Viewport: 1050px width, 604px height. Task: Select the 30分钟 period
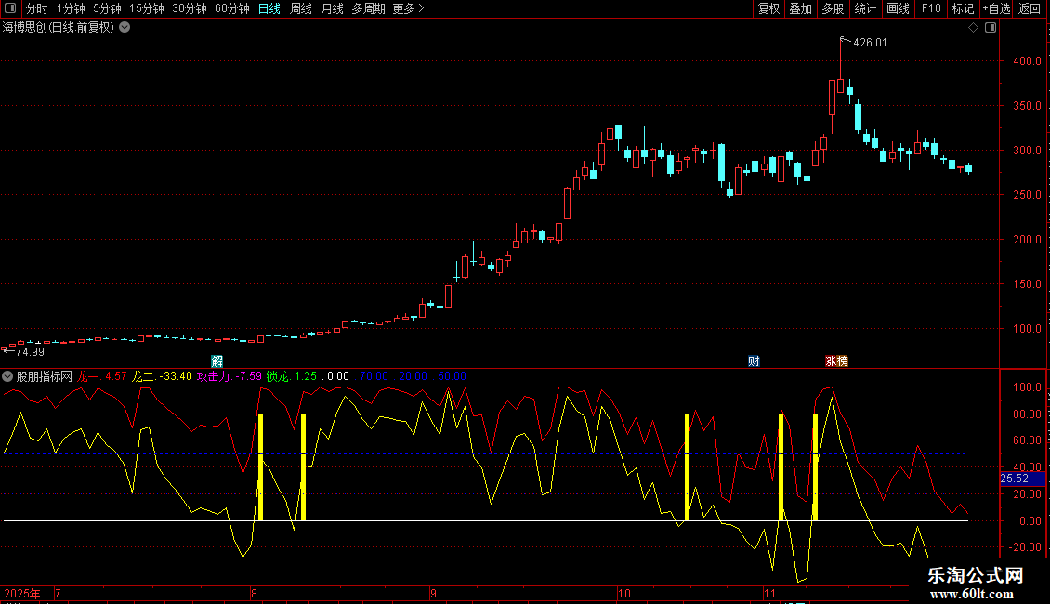click(189, 8)
